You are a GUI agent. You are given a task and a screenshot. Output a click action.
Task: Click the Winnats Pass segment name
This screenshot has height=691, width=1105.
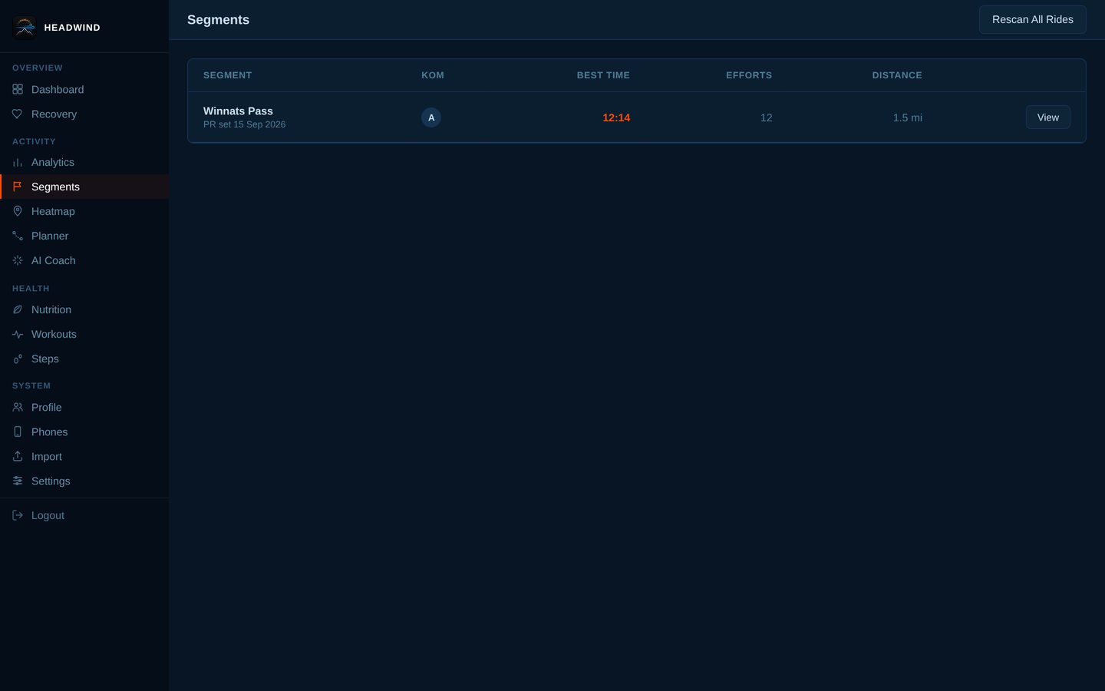pyautogui.click(x=238, y=111)
